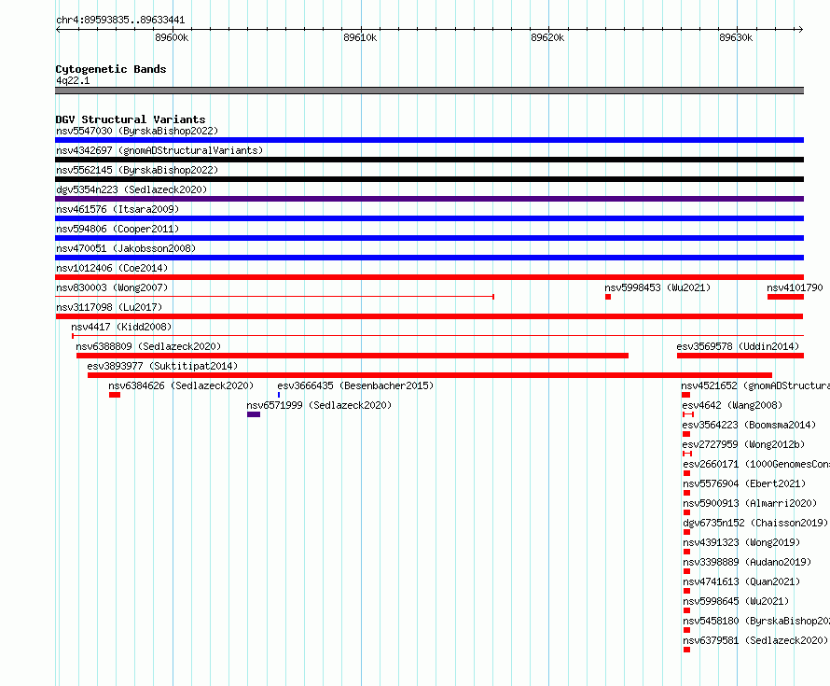Click the red block under nsv5998453
The width and height of the screenshot is (830, 686).
click(608, 297)
